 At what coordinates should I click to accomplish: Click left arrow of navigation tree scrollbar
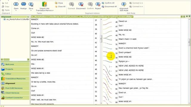(x=2, y=59)
